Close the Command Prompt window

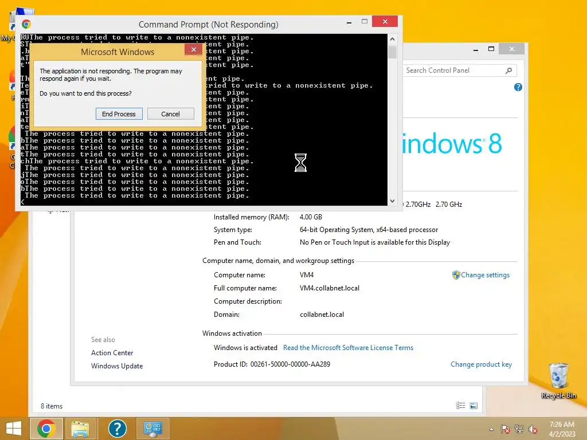385,21
